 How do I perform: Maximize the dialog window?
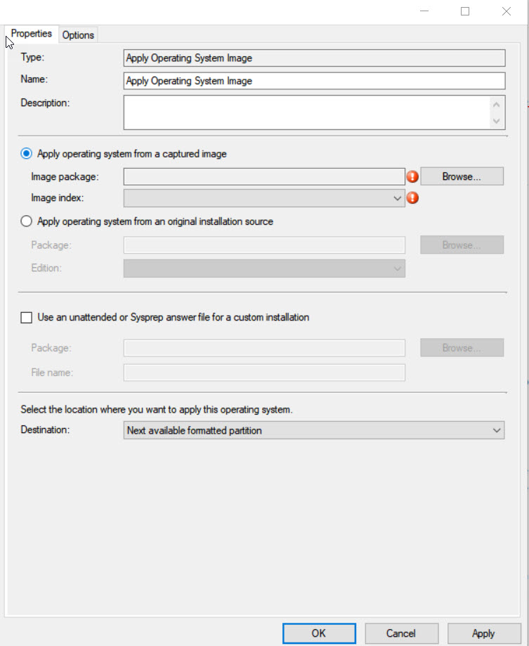465,11
